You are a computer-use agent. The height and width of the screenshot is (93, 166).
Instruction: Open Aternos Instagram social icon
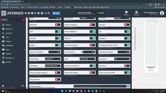tap(35, 13)
